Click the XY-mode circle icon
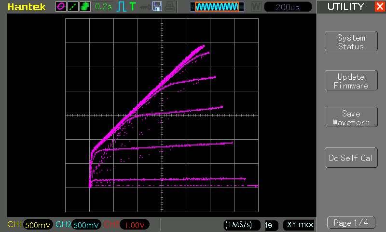The image size is (386, 232). [61, 7]
